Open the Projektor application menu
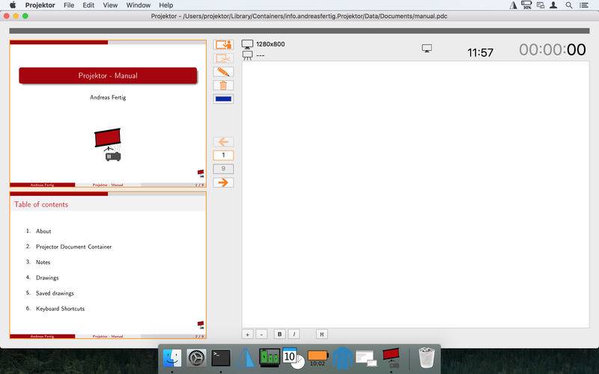Viewport: 599px width, 374px height. (40, 5)
